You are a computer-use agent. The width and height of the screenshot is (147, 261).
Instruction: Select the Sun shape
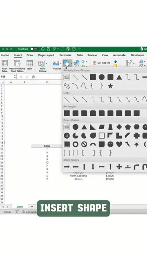[x=137, y=144]
